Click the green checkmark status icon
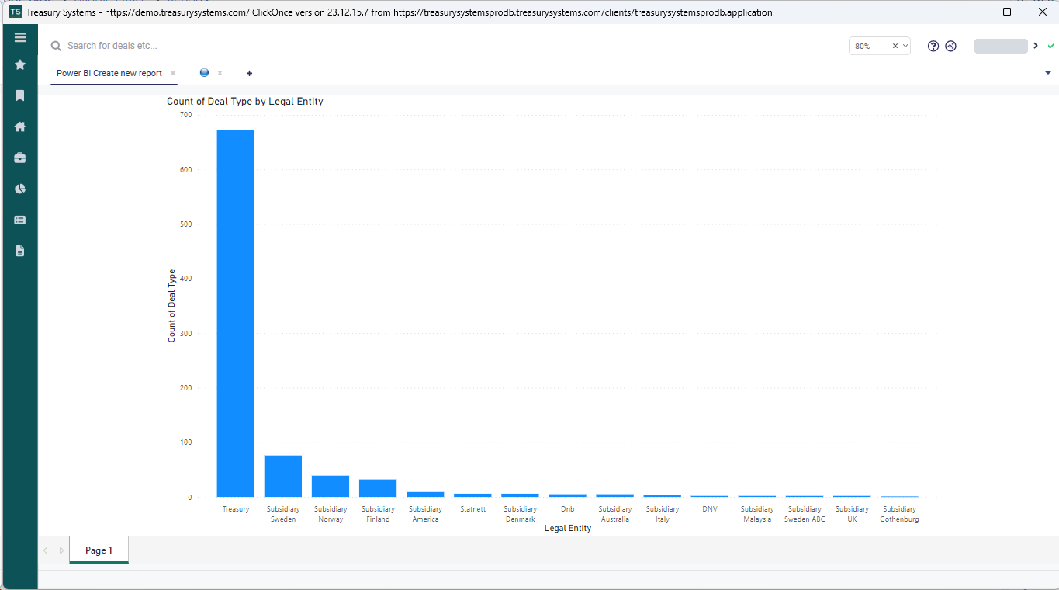The width and height of the screenshot is (1059, 590). 1050,46
